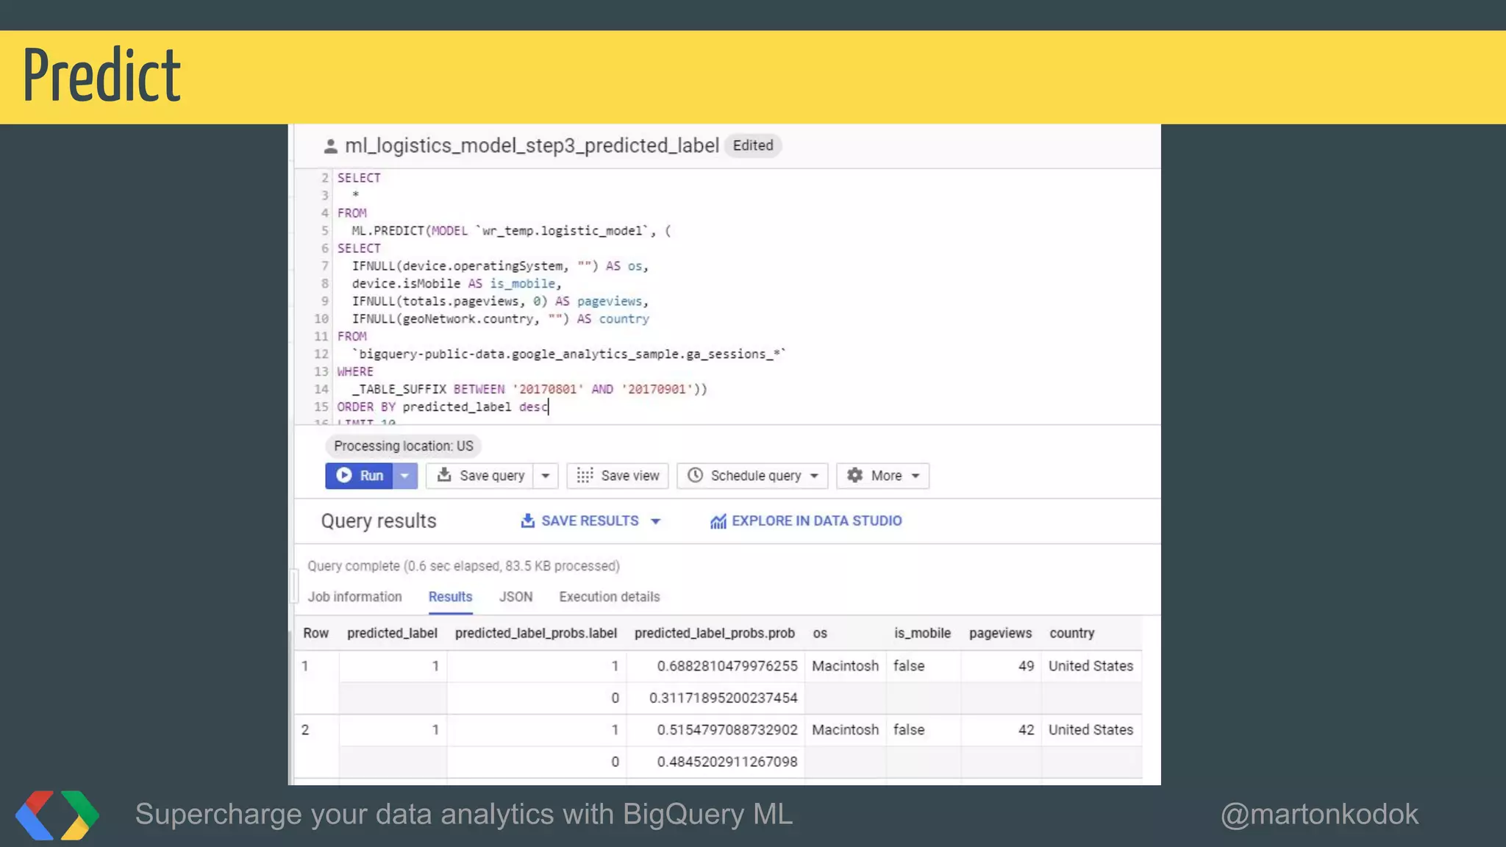Click the probability value 0.4845202911267098

pos(727,762)
